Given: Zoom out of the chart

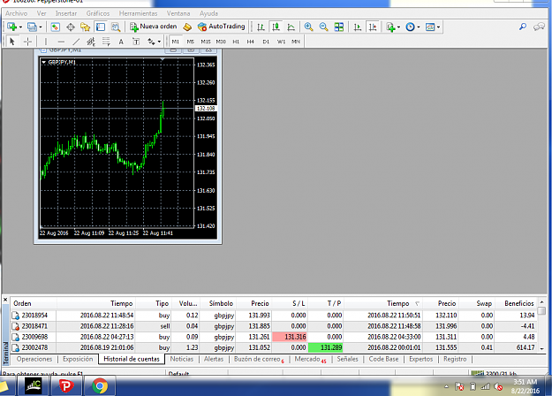Looking at the screenshot, I should tap(323, 27).
